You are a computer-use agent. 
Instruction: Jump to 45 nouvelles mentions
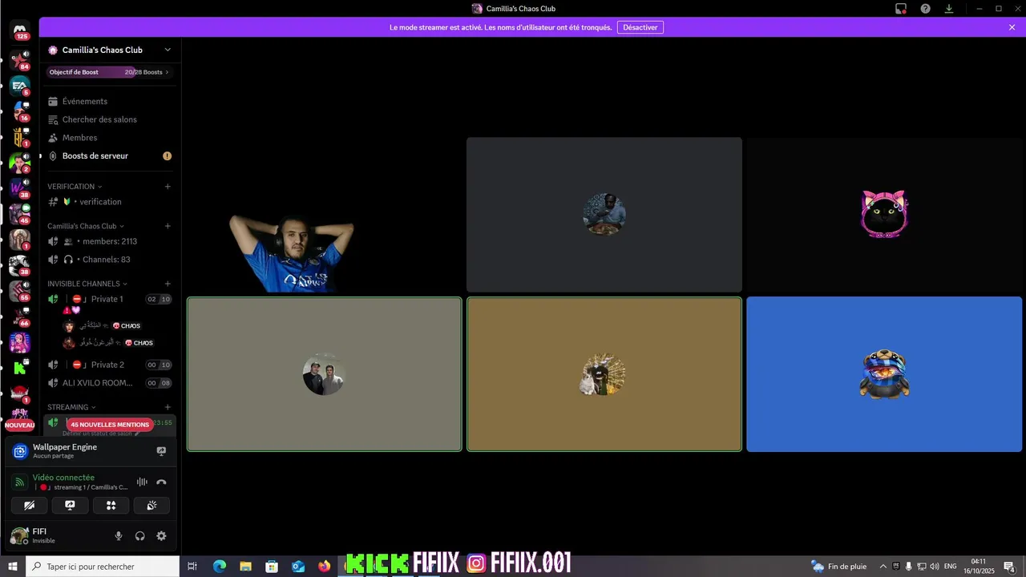click(110, 425)
